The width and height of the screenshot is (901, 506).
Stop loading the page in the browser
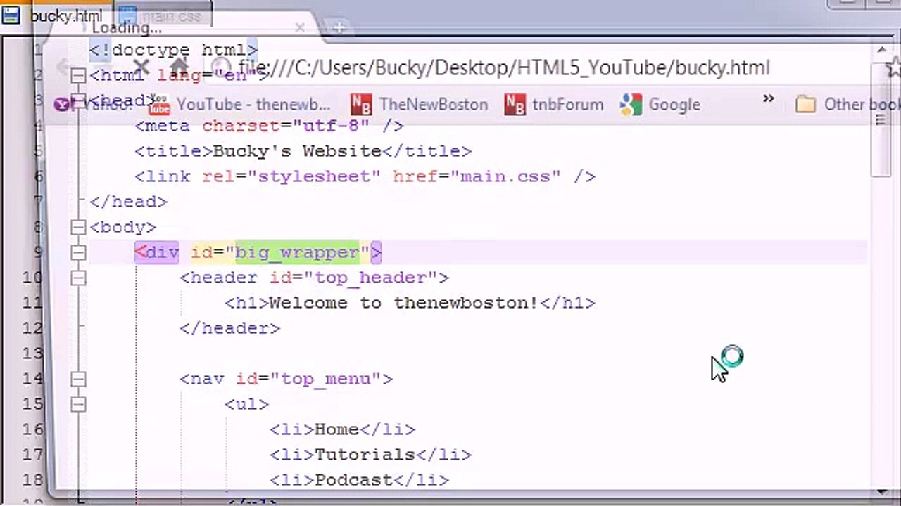141,67
